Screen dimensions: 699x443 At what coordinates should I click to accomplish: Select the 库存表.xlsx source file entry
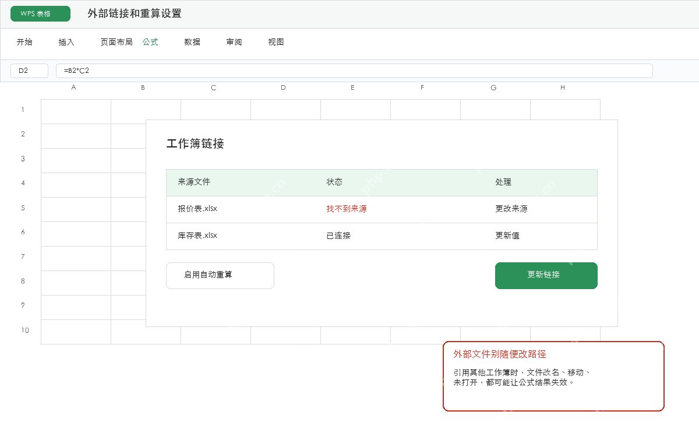[197, 235]
